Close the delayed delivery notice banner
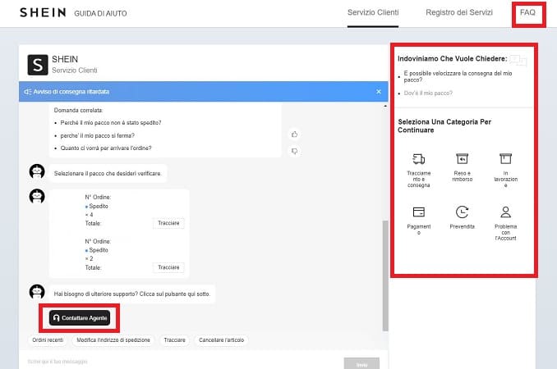 (379, 92)
